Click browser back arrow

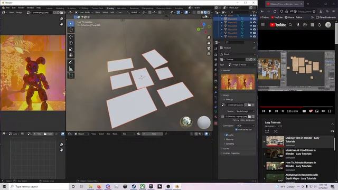tap(262, 11)
